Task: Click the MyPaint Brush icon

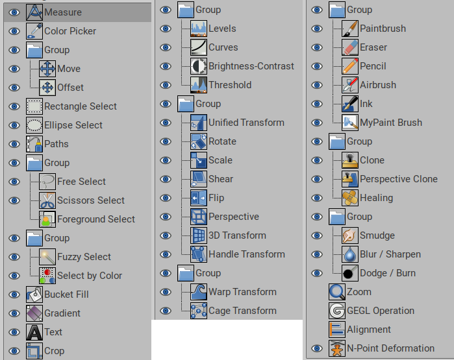Action: (350, 123)
